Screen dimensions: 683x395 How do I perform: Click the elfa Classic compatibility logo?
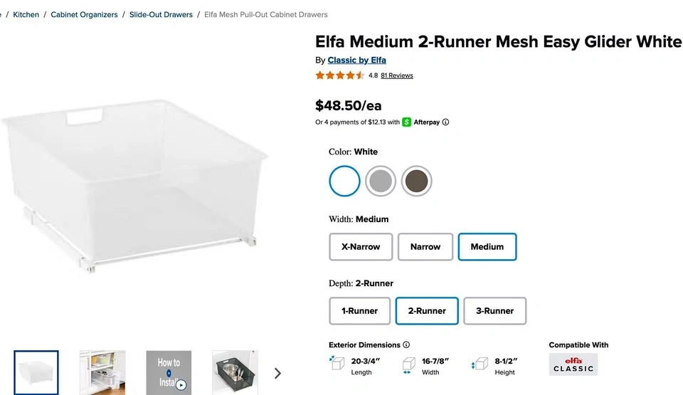573,364
